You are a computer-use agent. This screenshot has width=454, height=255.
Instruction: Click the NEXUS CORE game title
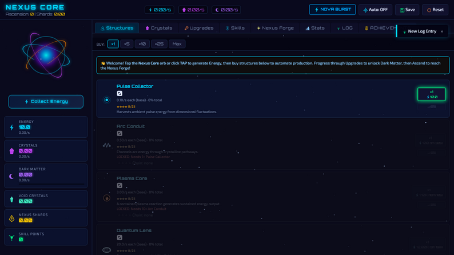click(35, 7)
